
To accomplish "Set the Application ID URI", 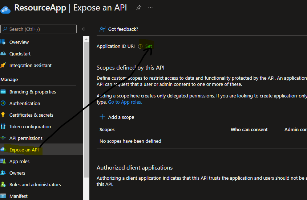I will click(x=148, y=46).
